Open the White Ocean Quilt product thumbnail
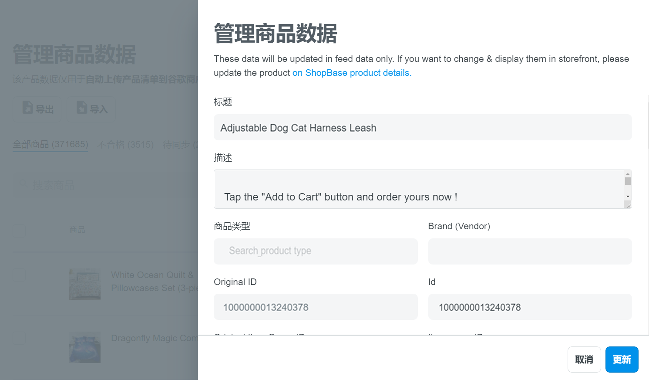Screen dimensions: 649x380 (85, 284)
